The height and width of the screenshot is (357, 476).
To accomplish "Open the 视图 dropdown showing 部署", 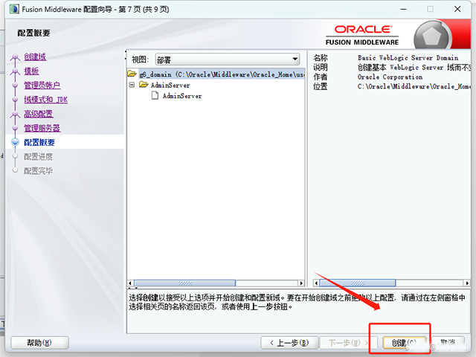I will point(228,59).
